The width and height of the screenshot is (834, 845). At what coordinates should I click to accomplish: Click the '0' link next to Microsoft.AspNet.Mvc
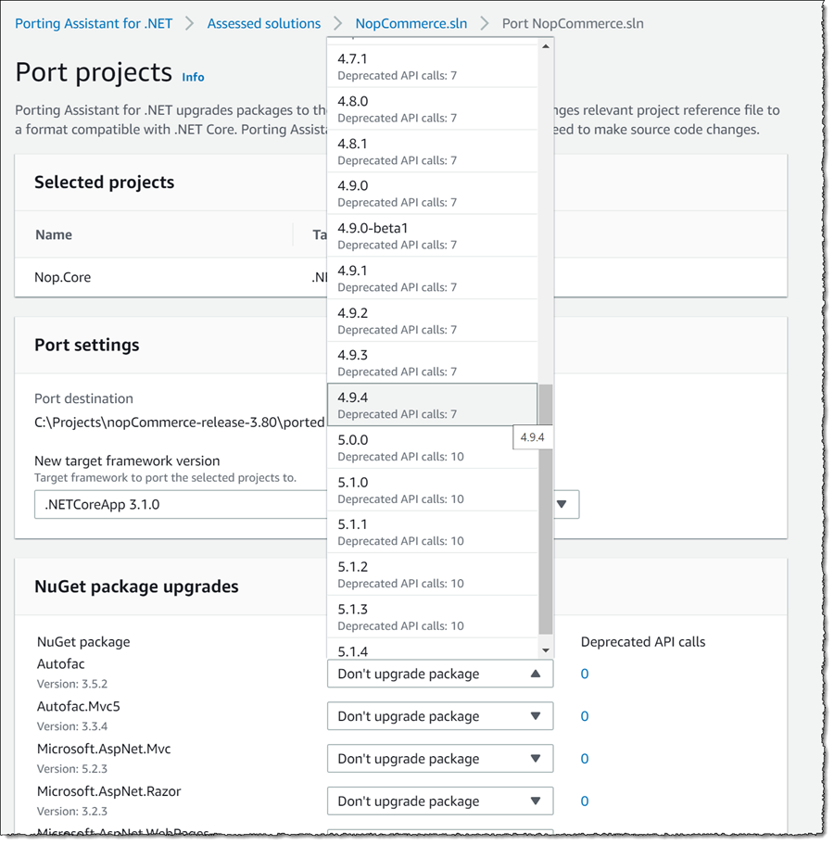pyautogui.click(x=584, y=758)
